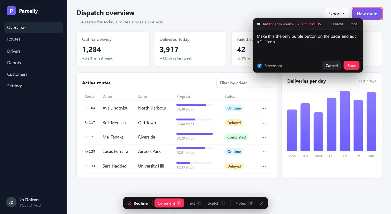Image resolution: width=391 pixels, height=214 pixels.
Task: Open the JD user avatar
Action: [x=11, y=202]
